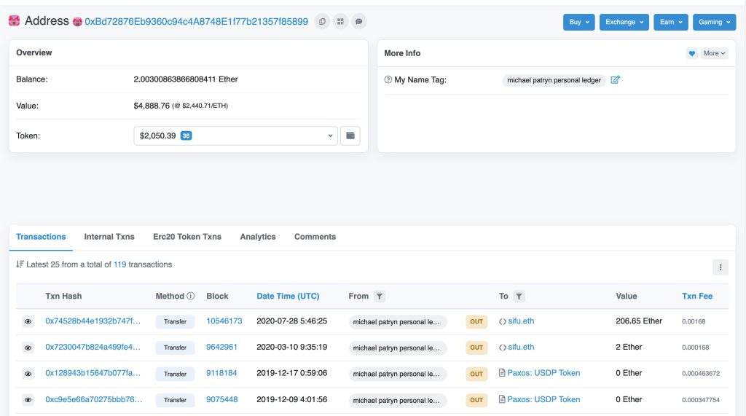Open the Buy dropdown
746x416 pixels.
(579, 22)
